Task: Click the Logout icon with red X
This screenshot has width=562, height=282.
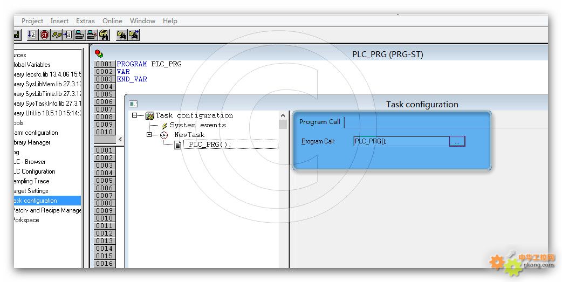Action: click(92, 35)
